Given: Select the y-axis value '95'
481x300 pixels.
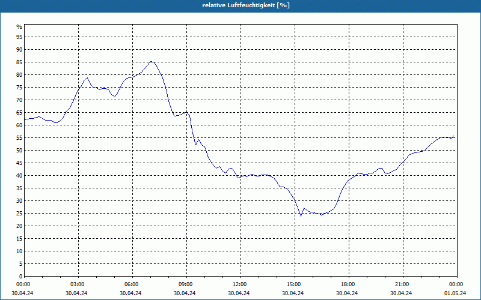Looking at the screenshot, I should coord(19,37).
